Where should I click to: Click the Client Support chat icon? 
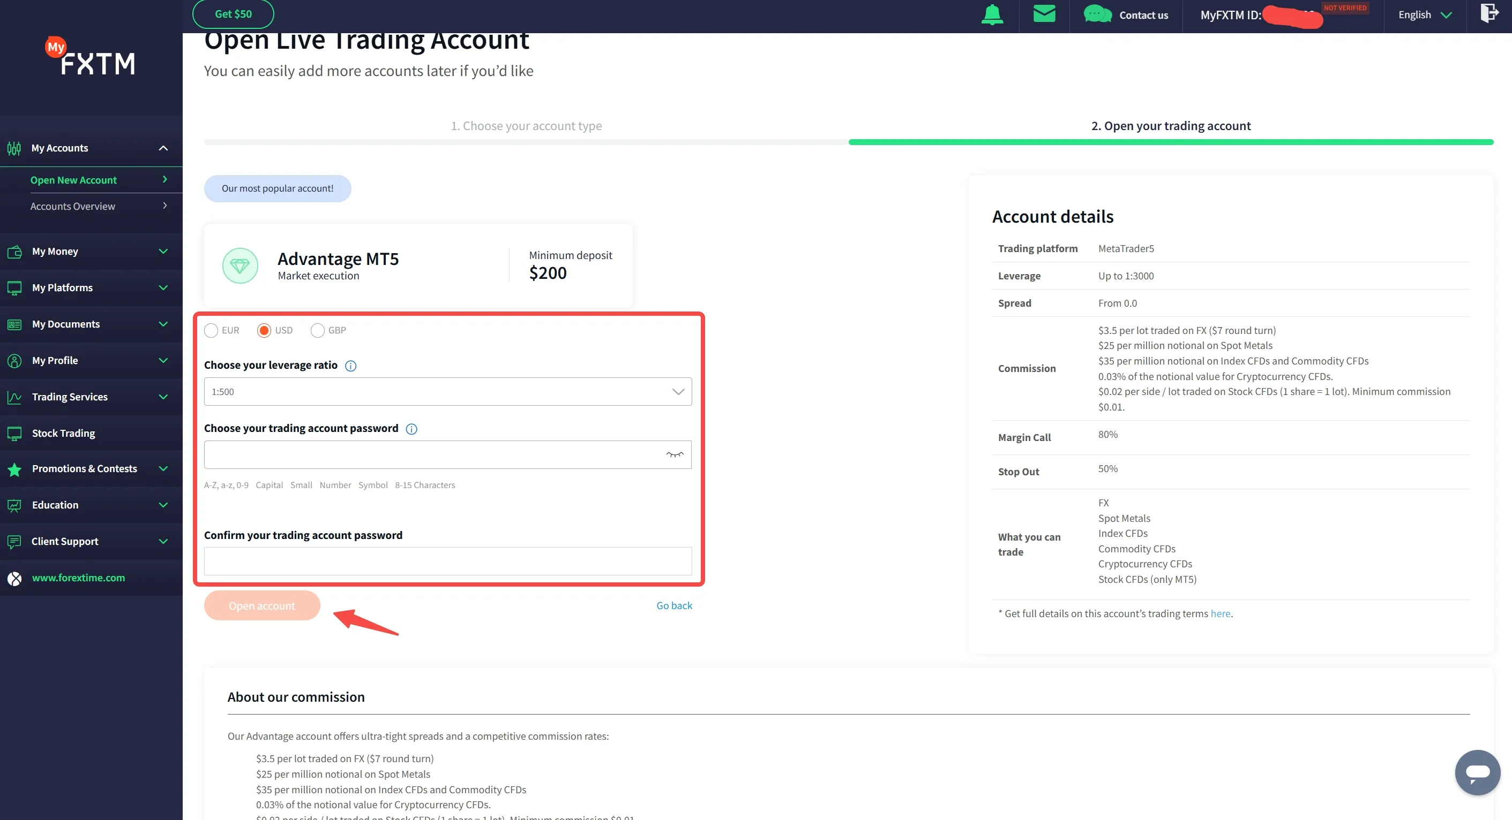14,541
